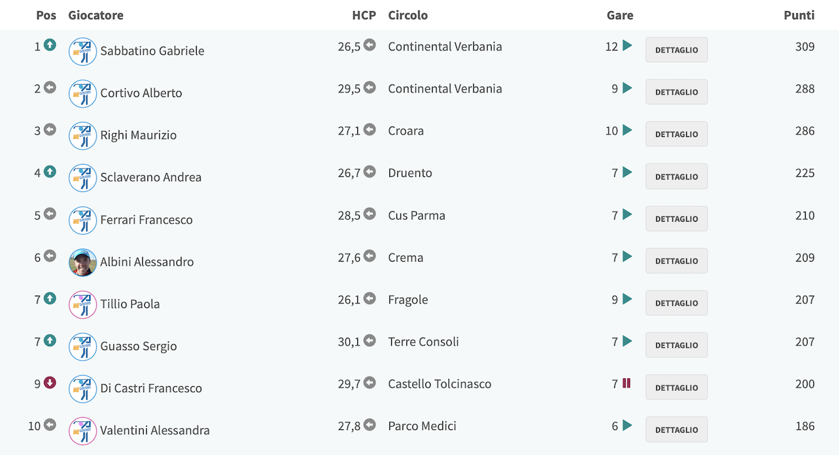Sort by the Punti column header
839x455 pixels.
[799, 15]
